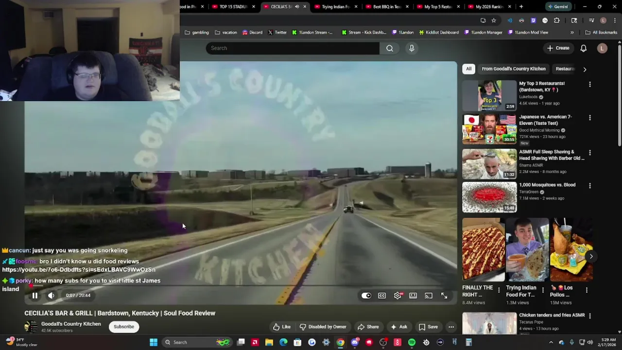Open YouTube notifications bell
The width and height of the screenshot is (622, 350).
pos(584,48)
